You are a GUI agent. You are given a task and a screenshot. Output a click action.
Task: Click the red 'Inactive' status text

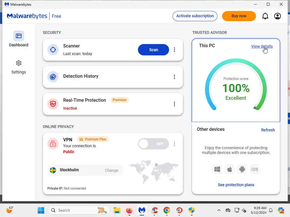(70, 108)
